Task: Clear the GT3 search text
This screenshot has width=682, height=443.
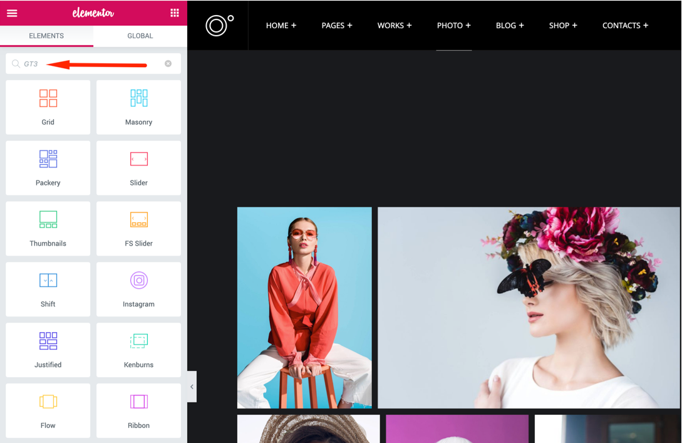Action: [168, 63]
